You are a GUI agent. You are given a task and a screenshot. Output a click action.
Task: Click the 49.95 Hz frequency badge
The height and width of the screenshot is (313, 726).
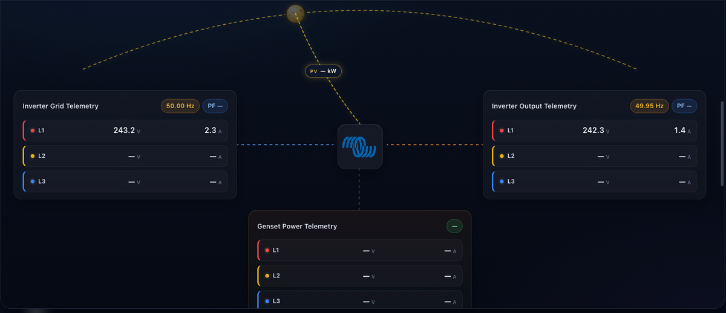pos(649,106)
